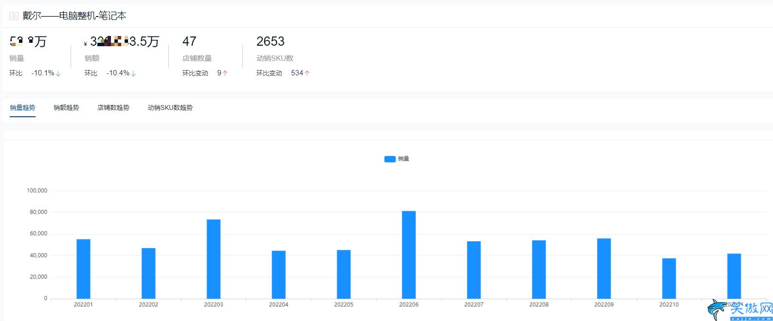The height and width of the screenshot is (321, 773).
Task: Click the 20,000 y-axis label
Action: 38,277
